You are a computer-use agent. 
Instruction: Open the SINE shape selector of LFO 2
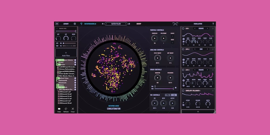click(x=201, y=49)
